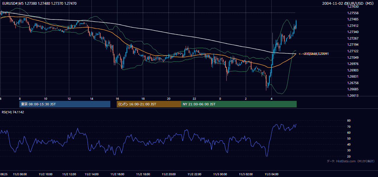Click RSI scale label 80
The height and width of the screenshot is (177, 378).
pyautogui.click(x=349, y=121)
